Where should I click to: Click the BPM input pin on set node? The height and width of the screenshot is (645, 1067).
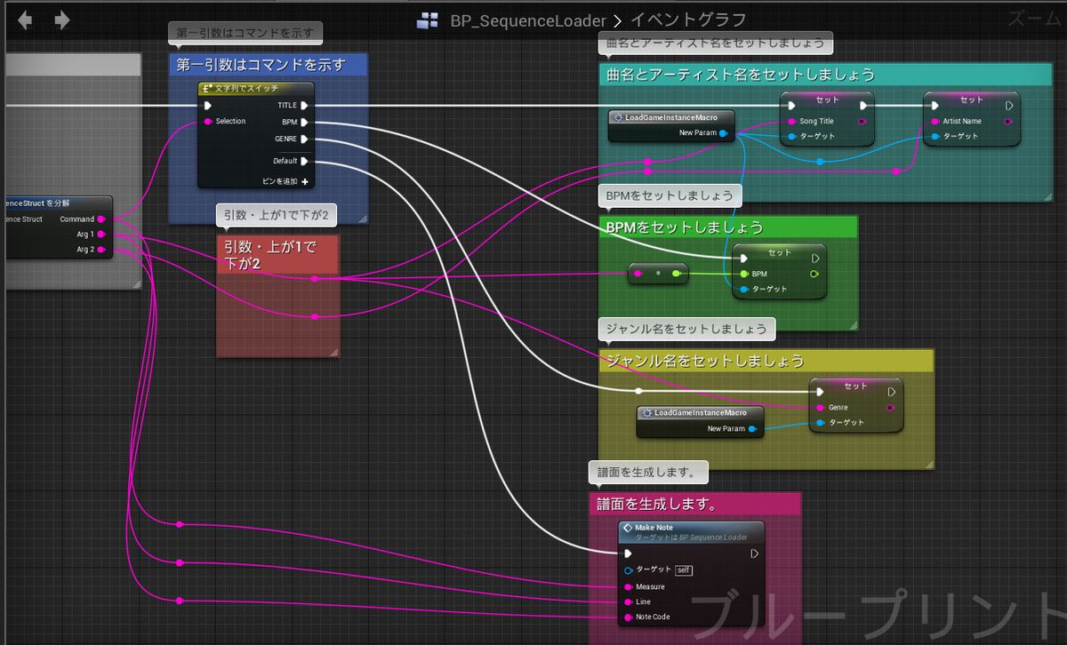(x=743, y=274)
